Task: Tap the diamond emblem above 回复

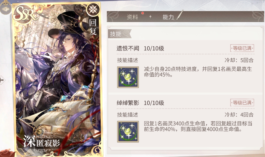Action: tap(93, 9)
